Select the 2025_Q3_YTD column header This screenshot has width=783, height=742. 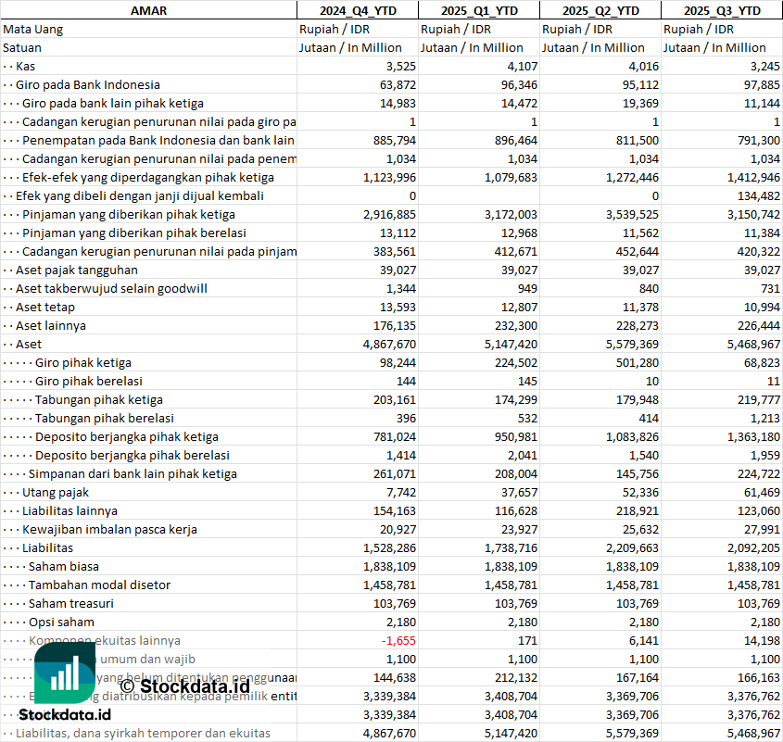(722, 10)
